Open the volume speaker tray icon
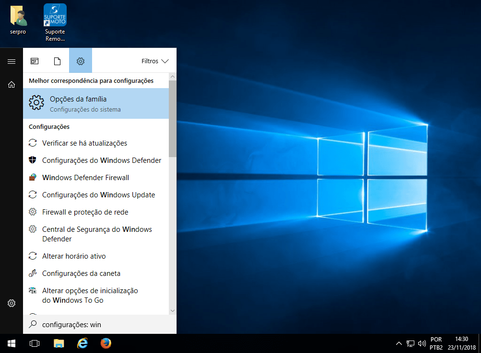This screenshot has width=481, height=353. click(422, 343)
